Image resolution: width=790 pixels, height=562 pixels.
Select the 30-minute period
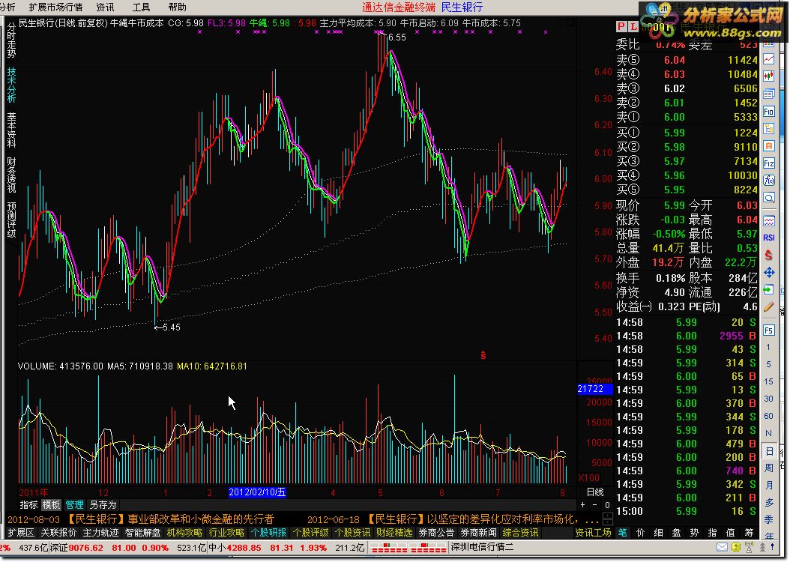tap(768, 399)
